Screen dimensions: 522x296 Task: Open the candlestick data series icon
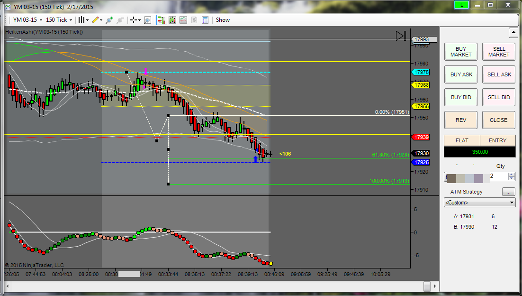coord(172,20)
